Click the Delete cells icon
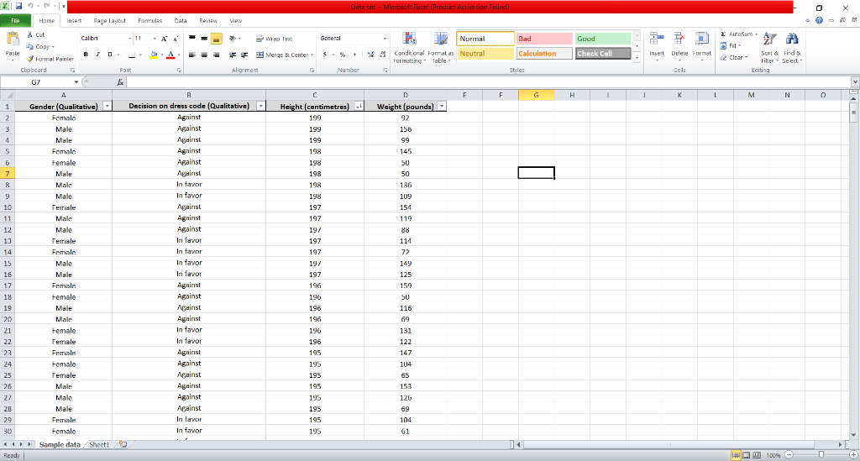 pyautogui.click(x=679, y=39)
